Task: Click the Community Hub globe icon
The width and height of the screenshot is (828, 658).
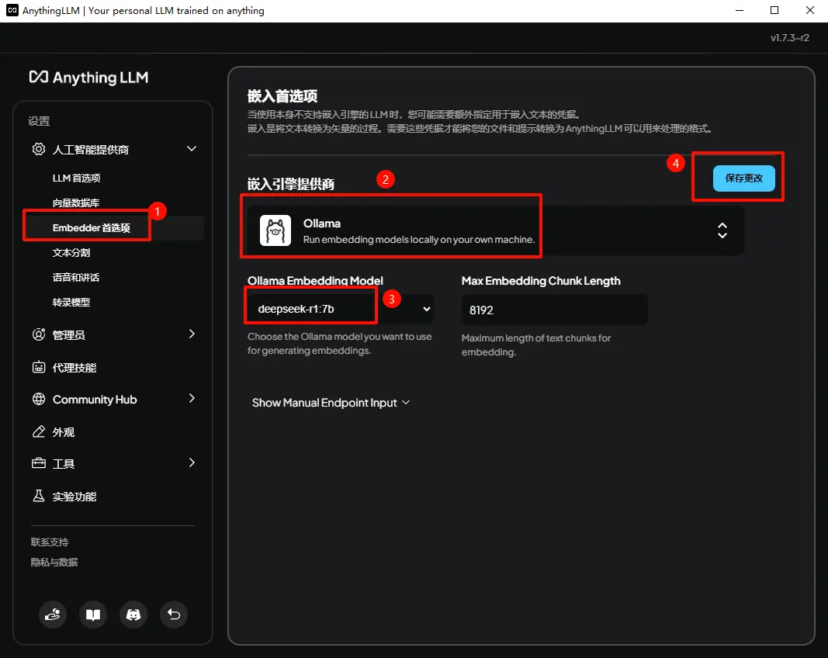Action: pos(39,400)
